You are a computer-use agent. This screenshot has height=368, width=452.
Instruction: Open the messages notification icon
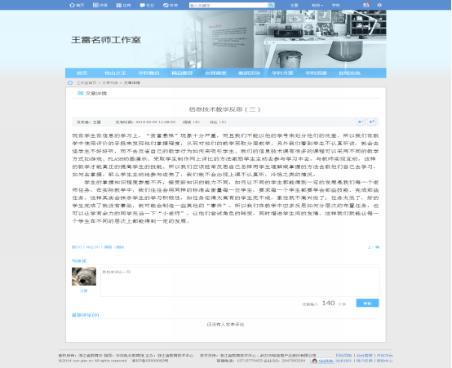pos(366,5)
